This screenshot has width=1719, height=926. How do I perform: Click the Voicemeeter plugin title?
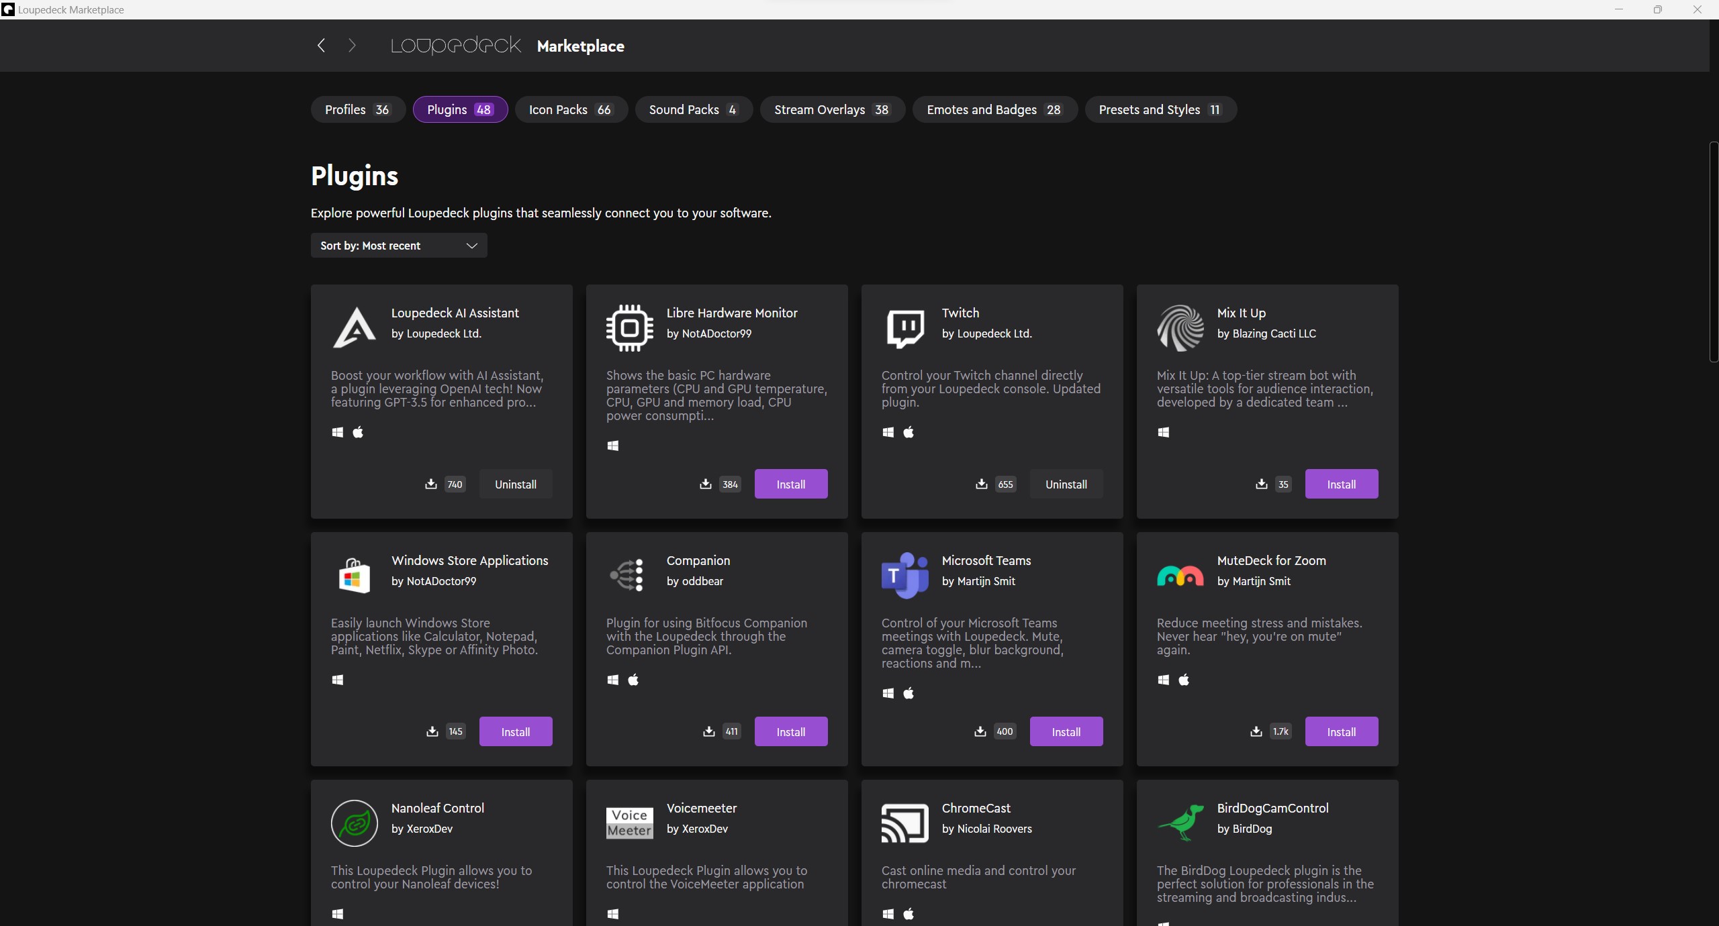[702, 808]
